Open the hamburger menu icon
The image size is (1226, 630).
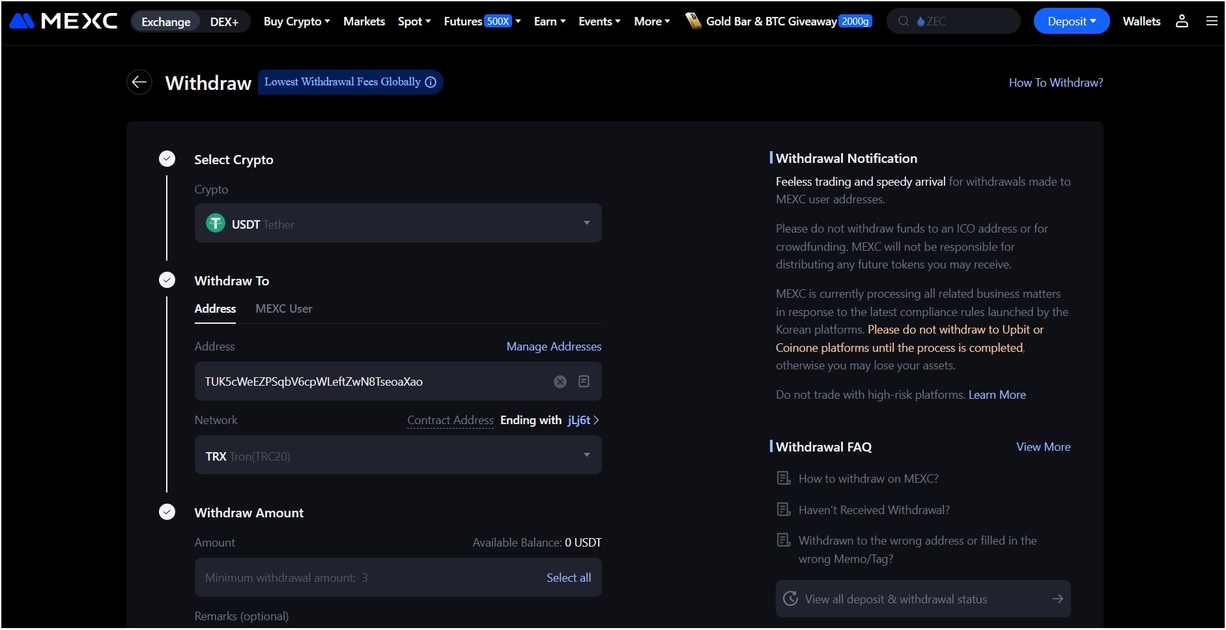tap(1212, 20)
